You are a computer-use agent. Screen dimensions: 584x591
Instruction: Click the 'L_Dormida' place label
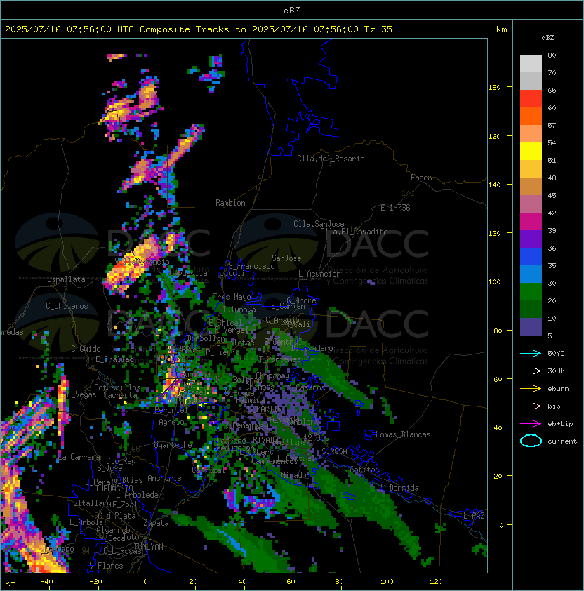click(x=400, y=488)
